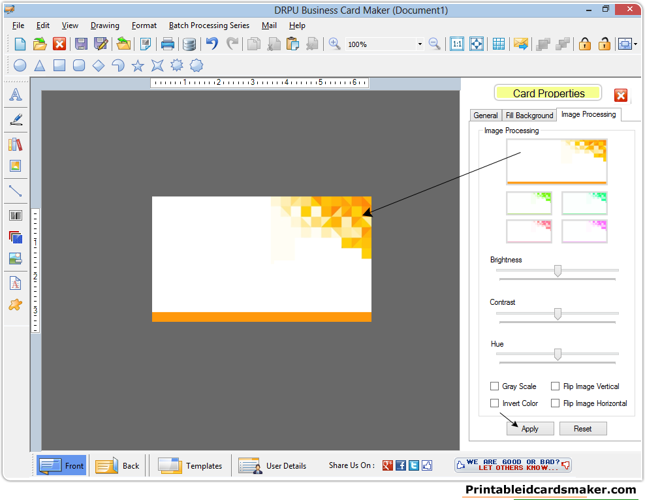Select the ellipse shape tool
The height and width of the screenshot is (500, 645).
(x=20, y=65)
